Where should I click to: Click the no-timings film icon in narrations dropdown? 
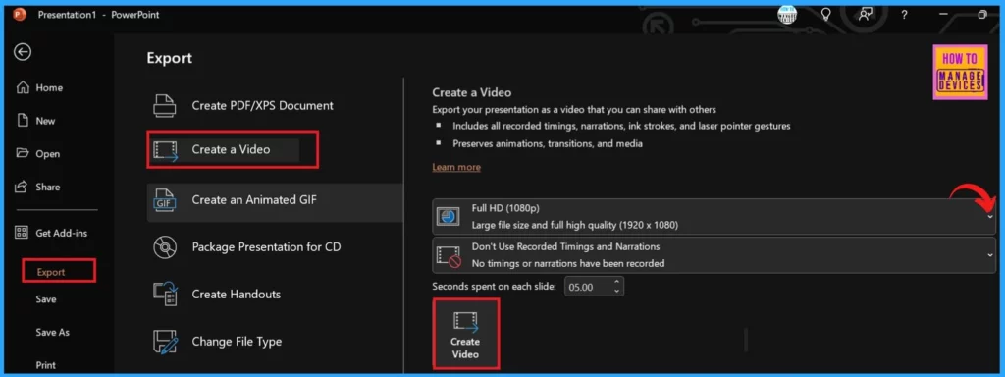pos(448,256)
